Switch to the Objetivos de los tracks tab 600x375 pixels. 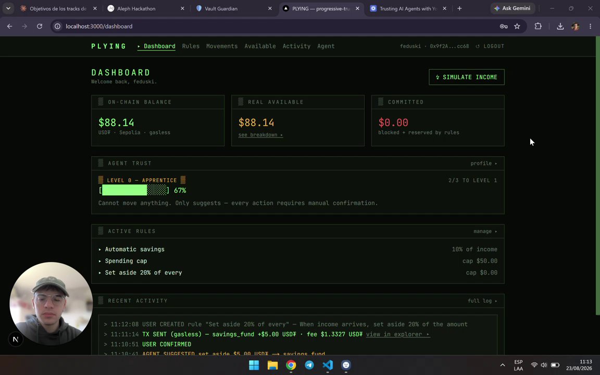coord(58,8)
